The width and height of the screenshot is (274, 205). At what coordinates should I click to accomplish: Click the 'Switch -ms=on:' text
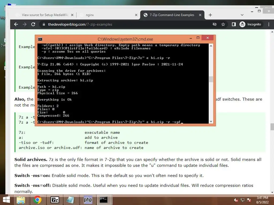[x=32, y=176]
